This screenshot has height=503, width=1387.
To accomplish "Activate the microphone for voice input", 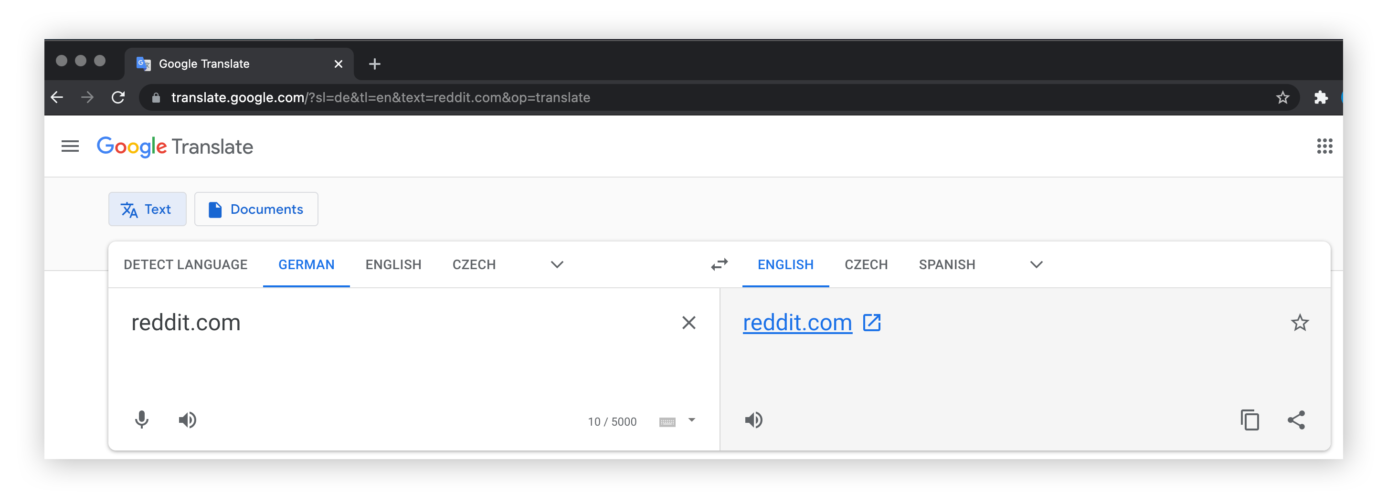I will coord(142,420).
